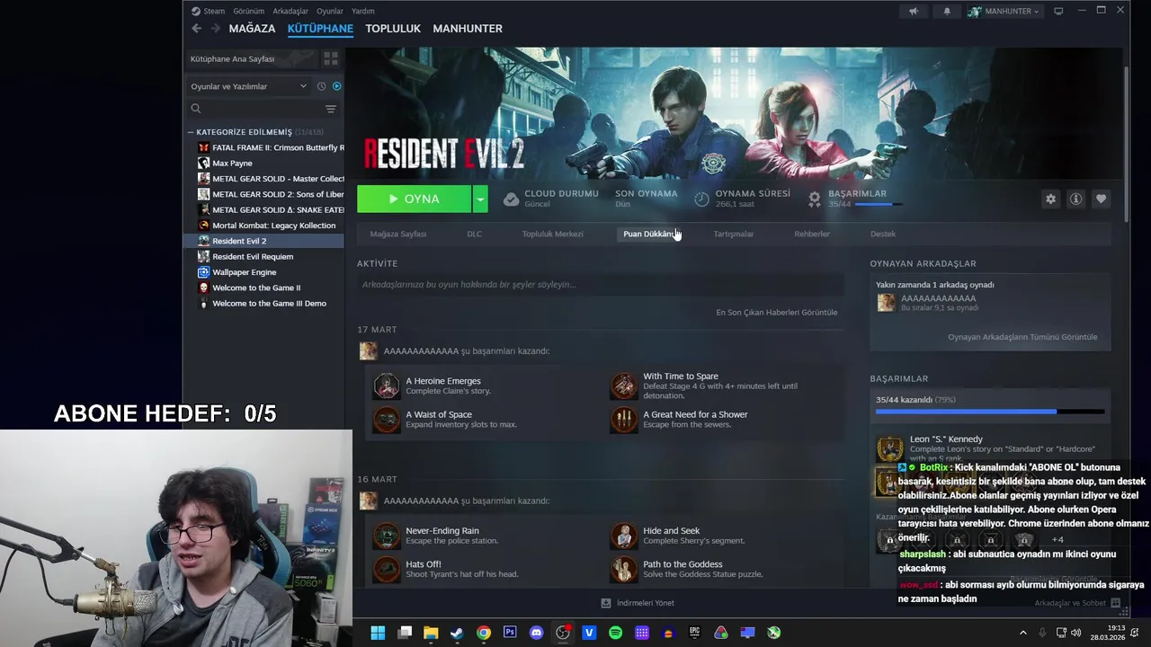Select Max Payne in library list

pos(232,164)
